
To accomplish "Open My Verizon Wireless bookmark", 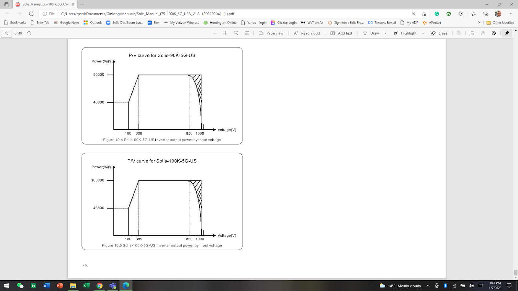I will pyautogui.click(x=181, y=23).
